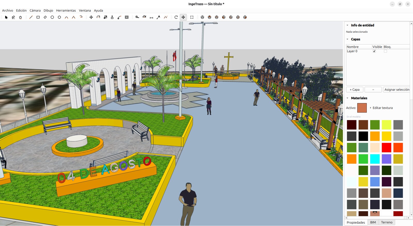The image size is (413, 226).
Task: Collapse the Capas section
Action: pyautogui.click(x=347, y=39)
